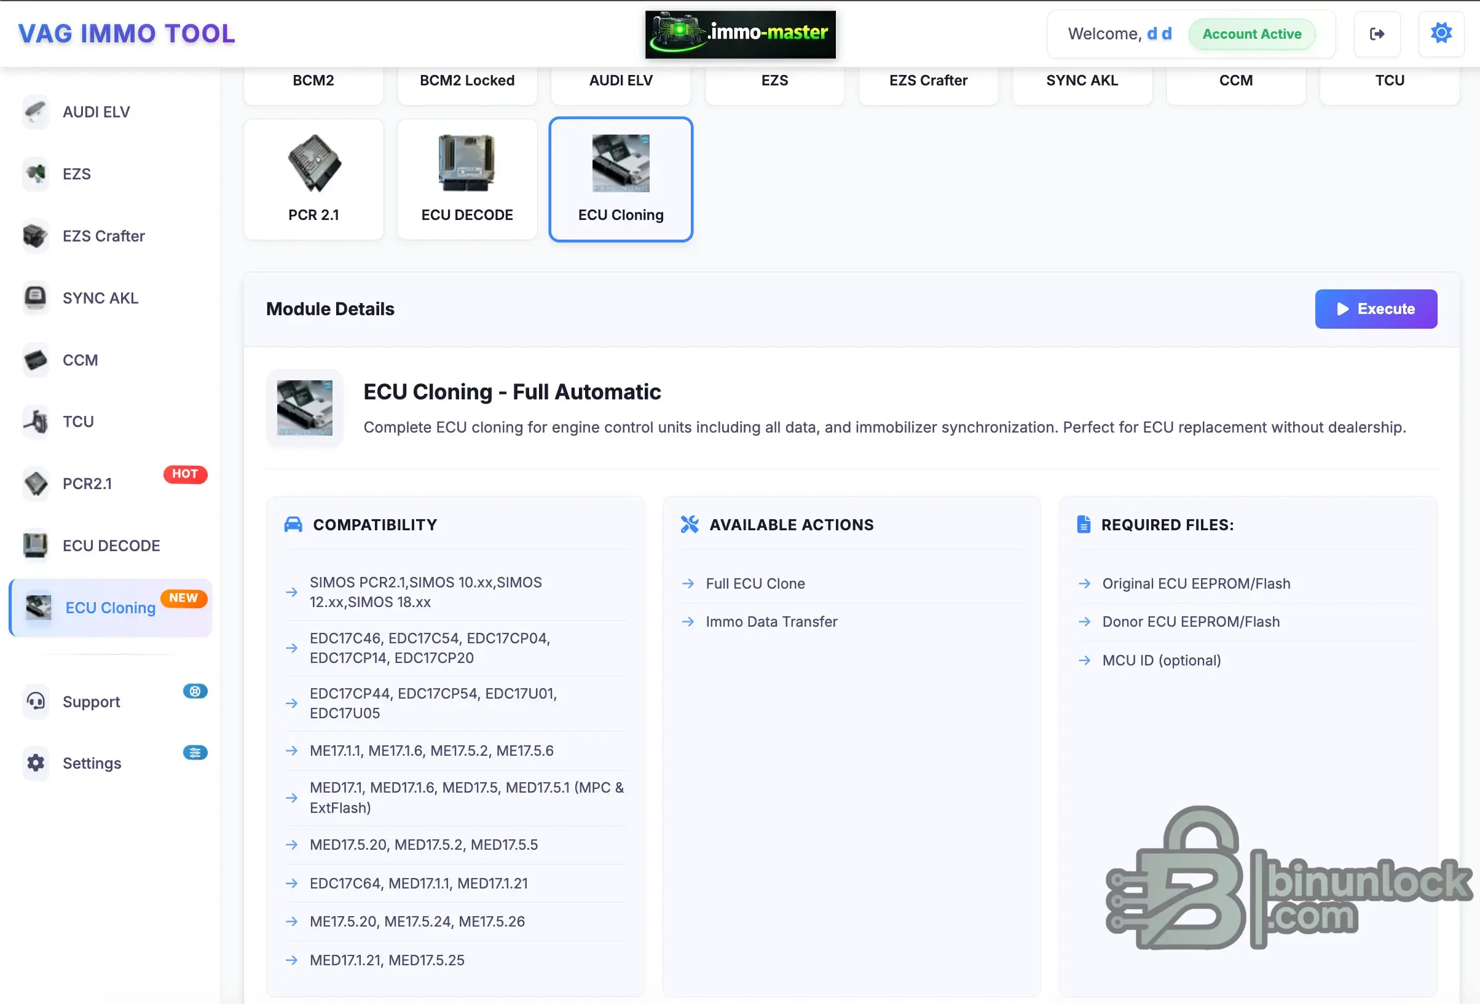Open PCR2.1 module marked HOT

87,484
